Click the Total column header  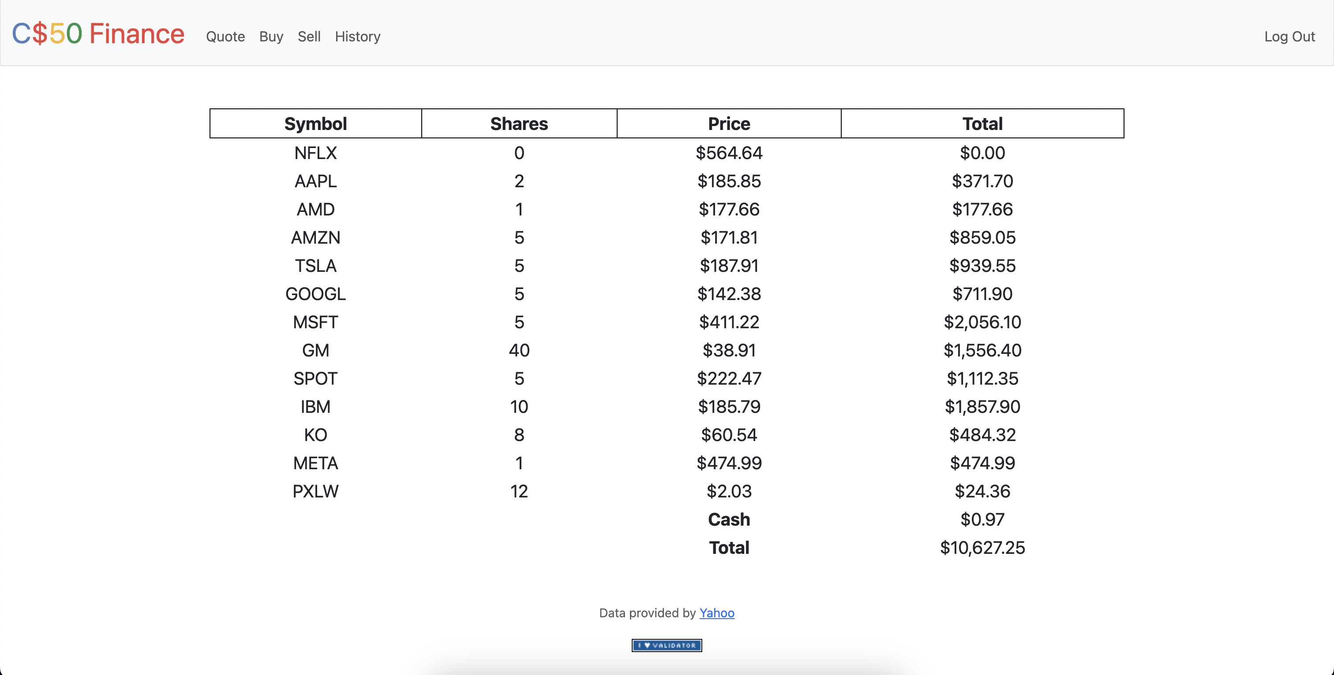982,124
